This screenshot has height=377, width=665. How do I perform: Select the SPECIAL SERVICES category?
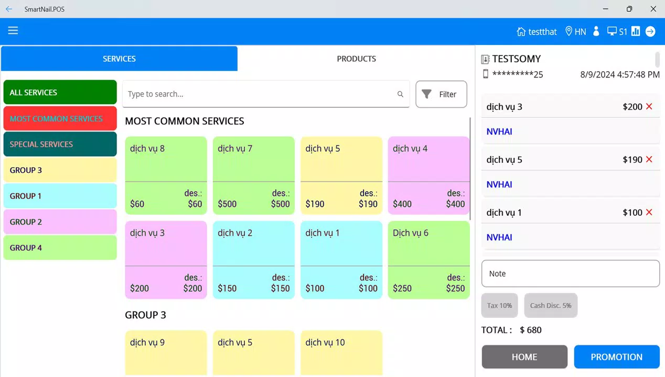[60, 144]
